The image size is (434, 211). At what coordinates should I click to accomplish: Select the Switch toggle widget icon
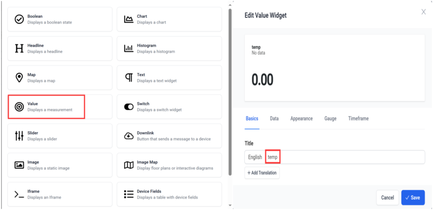pyautogui.click(x=129, y=107)
